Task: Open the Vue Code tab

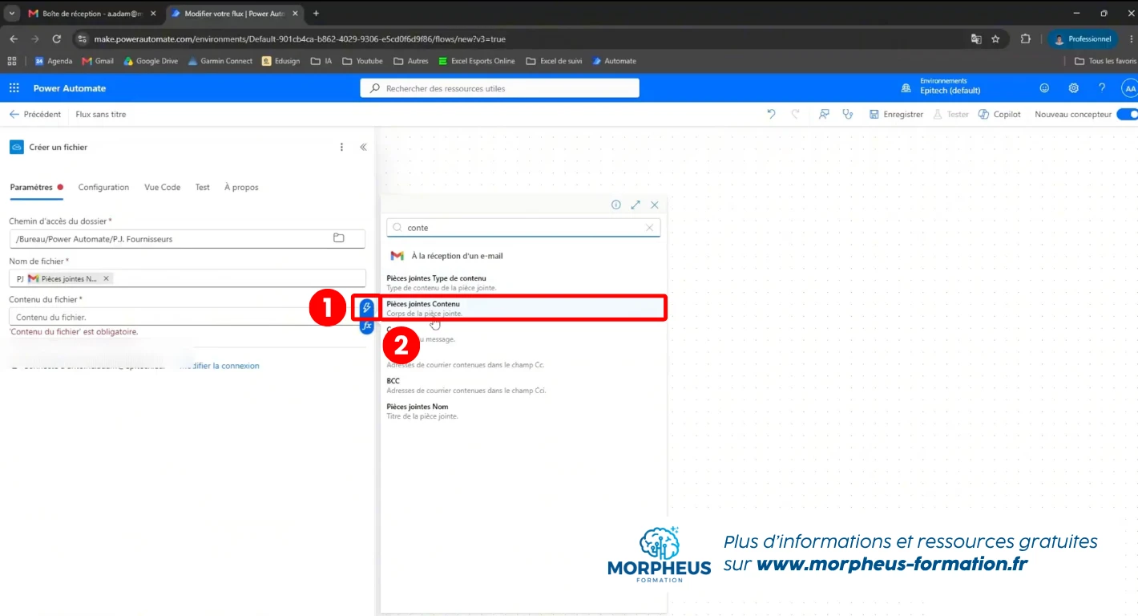Action: (162, 188)
